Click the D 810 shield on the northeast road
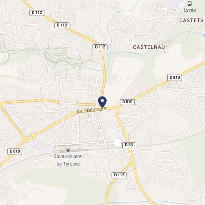This screenshot has height=205, width=205. (x=175, y=78)
